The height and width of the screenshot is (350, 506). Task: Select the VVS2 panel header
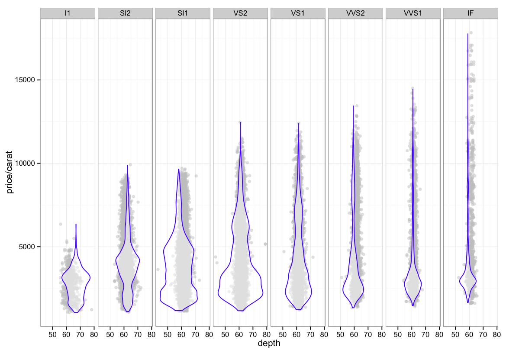pos(355,13)
